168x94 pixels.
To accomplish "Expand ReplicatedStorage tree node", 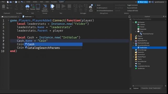I will [133, 43].
